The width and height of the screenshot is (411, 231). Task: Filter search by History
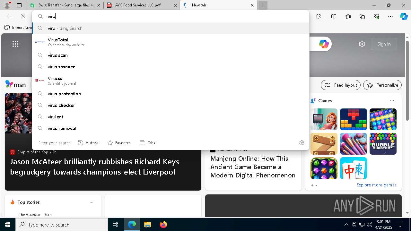[88, 143]
